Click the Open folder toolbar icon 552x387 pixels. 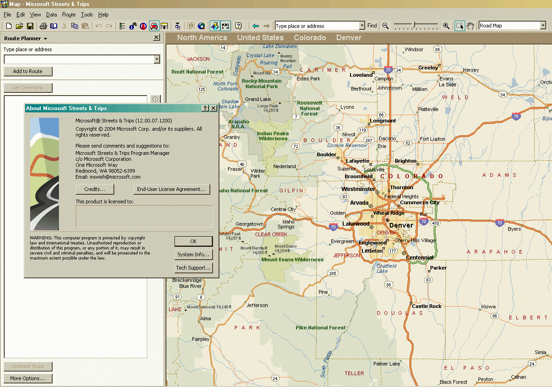click(19, 26)
